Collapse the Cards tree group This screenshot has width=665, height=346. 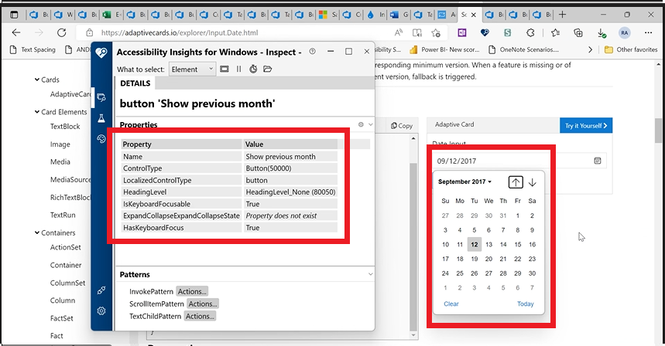(x=37, y=80)
